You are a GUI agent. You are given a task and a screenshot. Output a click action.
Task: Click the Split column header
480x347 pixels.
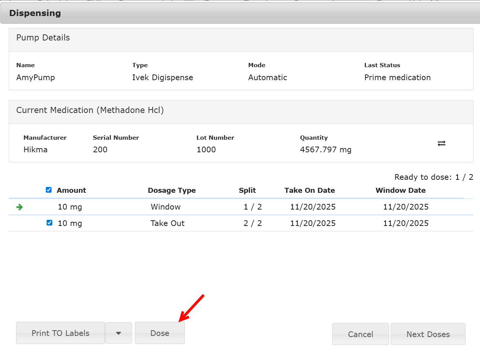247,190
